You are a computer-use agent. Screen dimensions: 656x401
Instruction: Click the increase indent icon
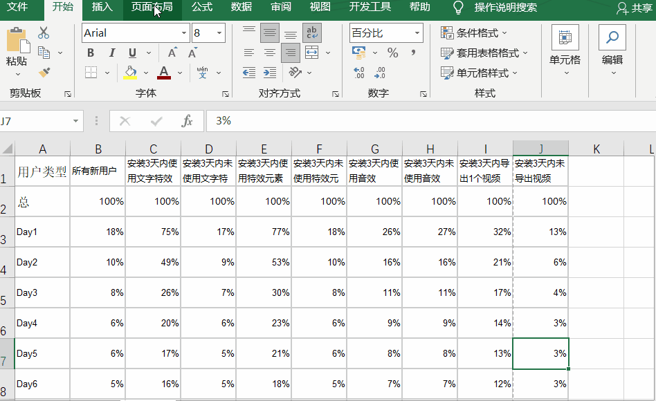(270, 73)
